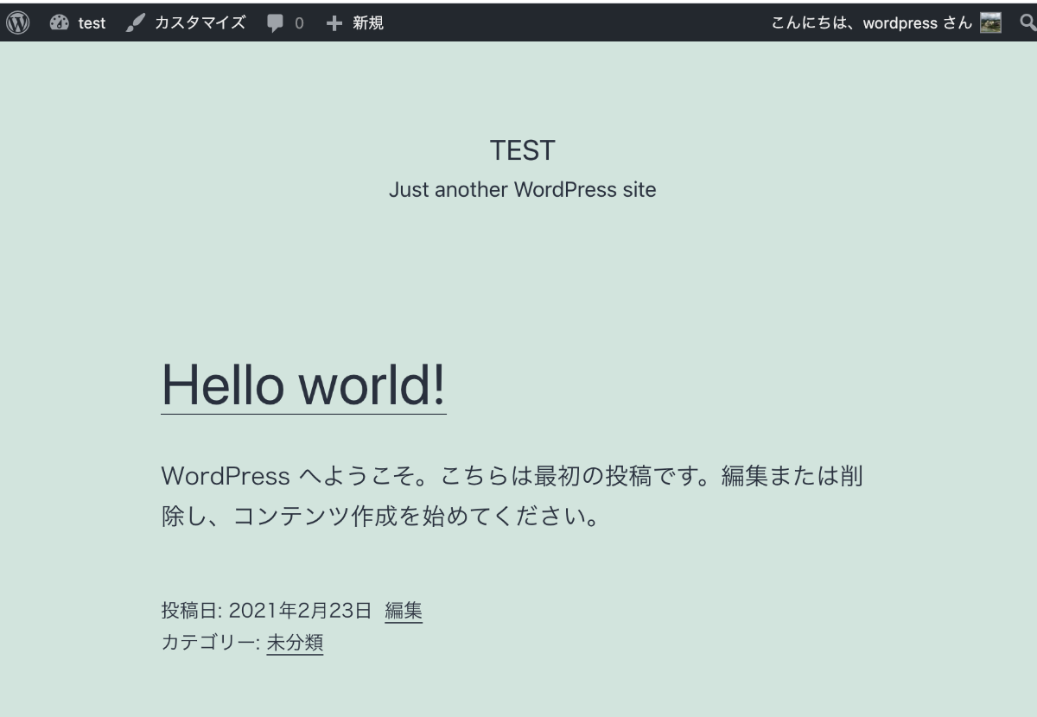Image resolution: width=1037 pixels, height=717 pixels.
Task: Click the wordpress user avatar thumbnail
Action: point(991,23)
